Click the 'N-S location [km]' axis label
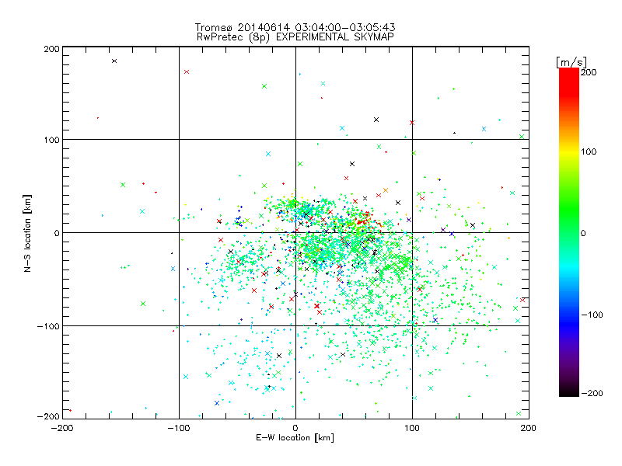This screenshot has height=466, width=622. [x=27, y=233]
